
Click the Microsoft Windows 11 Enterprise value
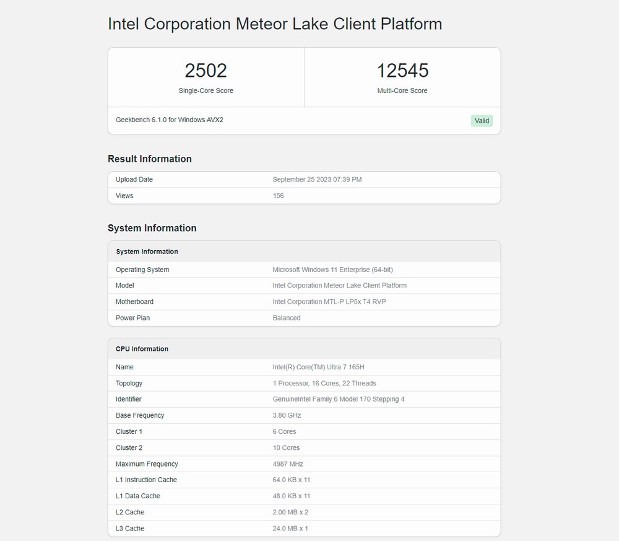(332, 270)
